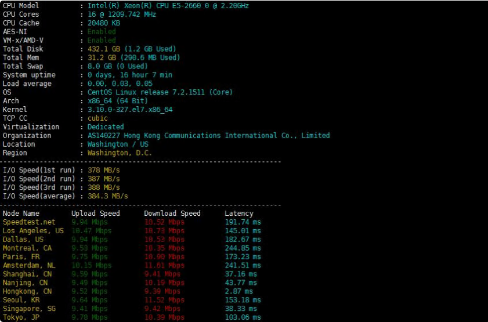Click the Location value 'Washington / US'
This screenshot has width=488, height=322.
(x=118, y=144)
